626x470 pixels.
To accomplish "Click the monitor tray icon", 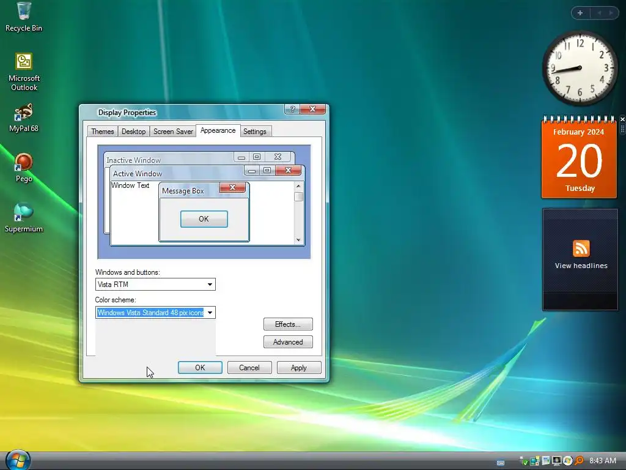I will tap(556, 461).
